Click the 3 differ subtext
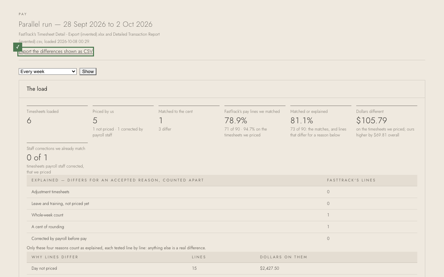Screen dimensions: 444x277 (165, 129)
